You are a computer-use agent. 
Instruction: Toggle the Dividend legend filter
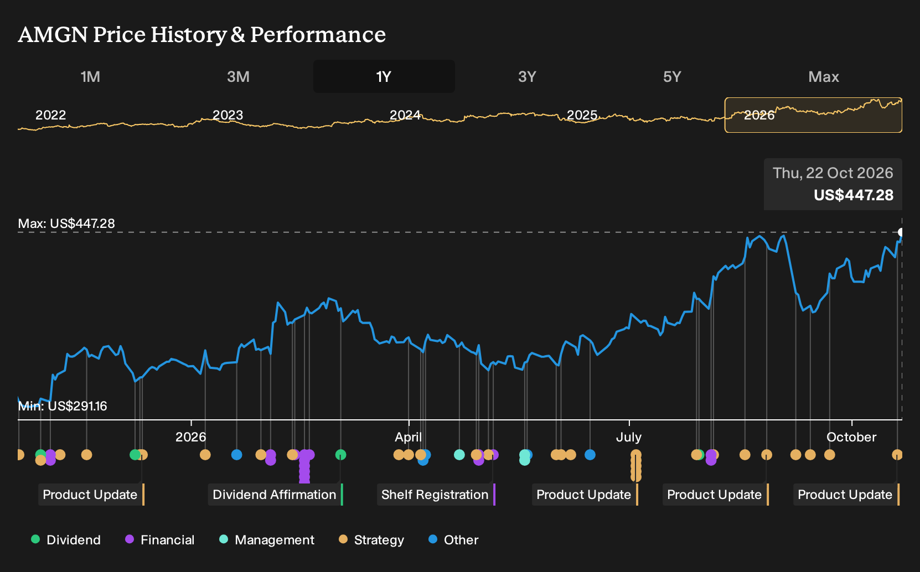point(66,540)
